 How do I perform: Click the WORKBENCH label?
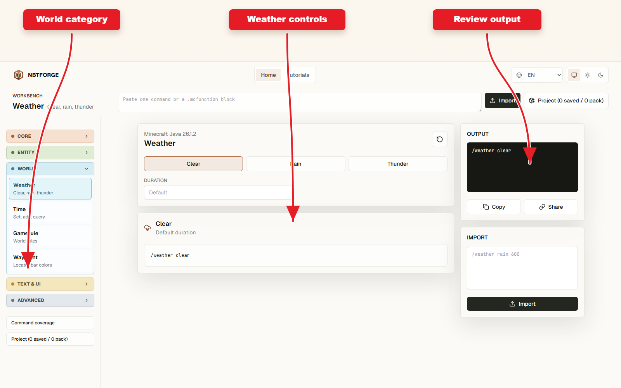(28, 96)
